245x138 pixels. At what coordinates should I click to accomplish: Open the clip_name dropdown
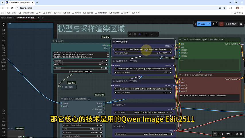pos(143,112)
